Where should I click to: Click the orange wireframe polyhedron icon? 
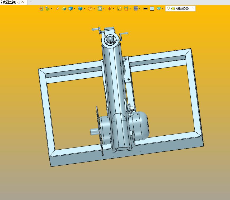pyautogui.click(x=90, y=9)
